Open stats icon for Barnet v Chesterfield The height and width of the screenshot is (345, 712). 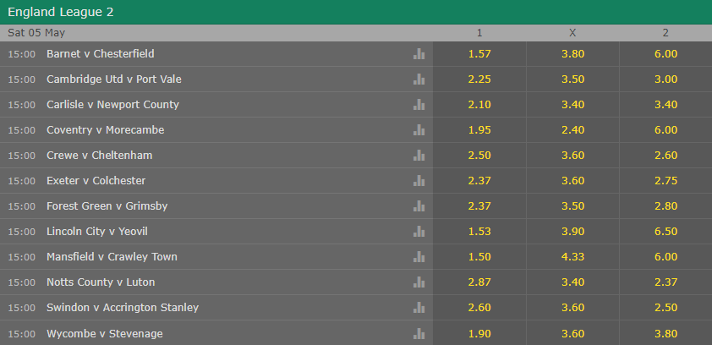(x=419, y=54)
